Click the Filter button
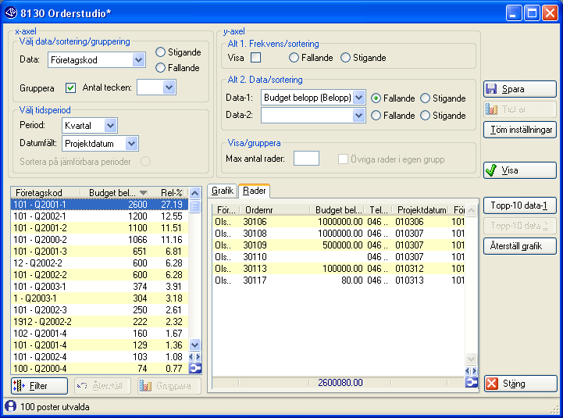Image resolution: width=563 pixels, height=418 pixels. tap(39, 386)
